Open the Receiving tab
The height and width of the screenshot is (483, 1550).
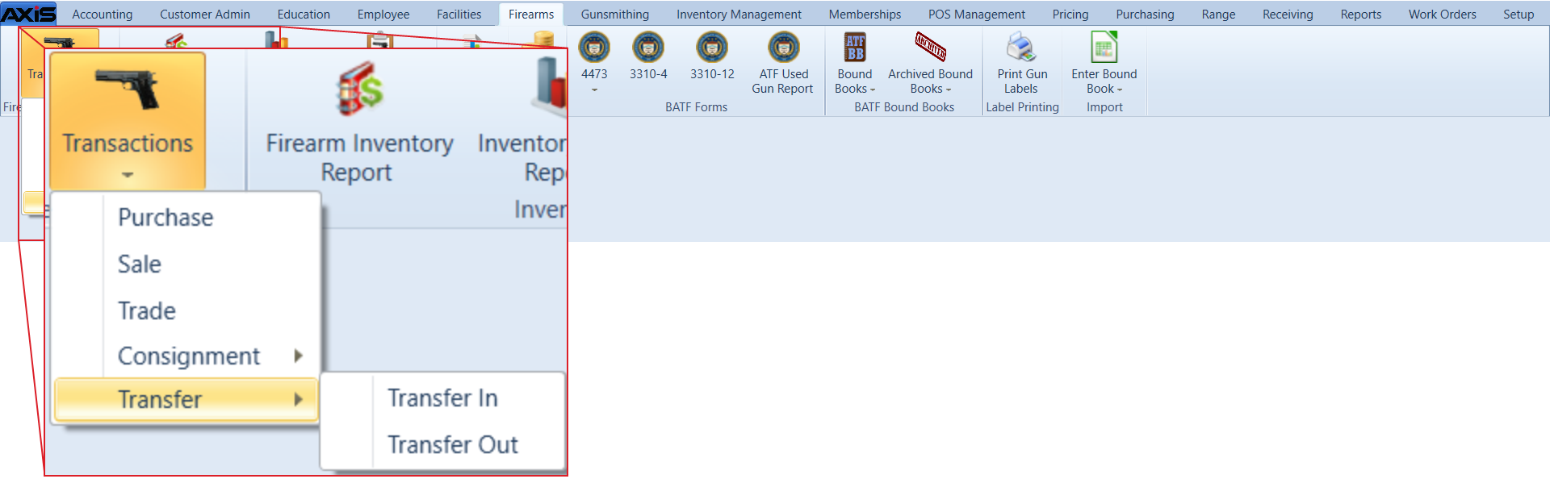1288,14
